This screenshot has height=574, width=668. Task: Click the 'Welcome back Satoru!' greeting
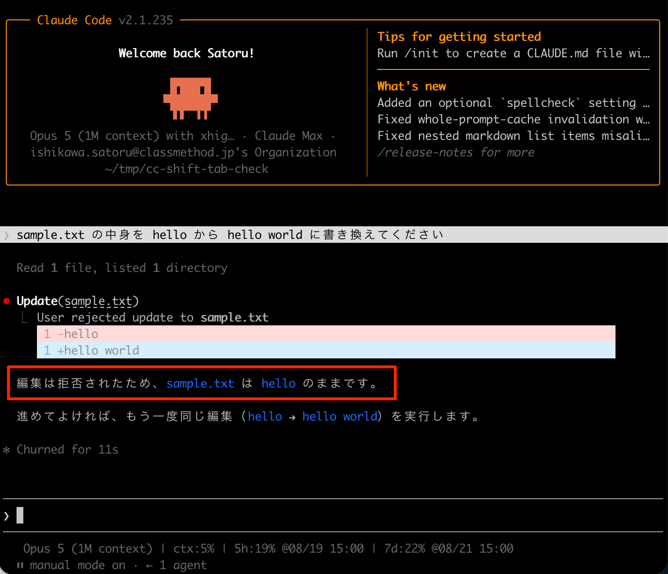(x=186, y=53)
